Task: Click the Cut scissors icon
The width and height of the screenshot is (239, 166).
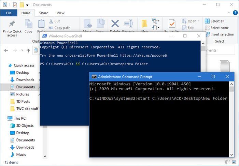Action: (x=51, y=21)
